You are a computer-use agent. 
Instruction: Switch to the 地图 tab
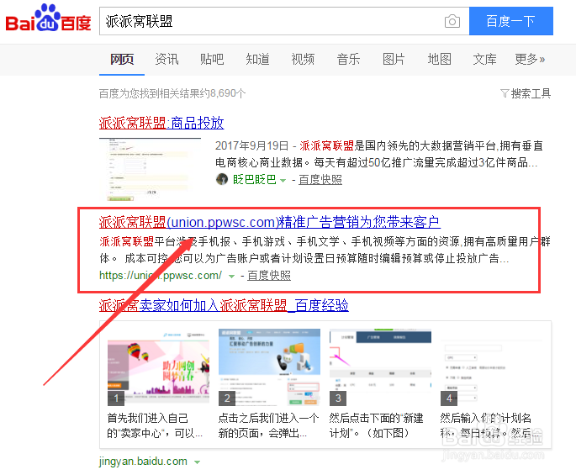tap(439, 59)
